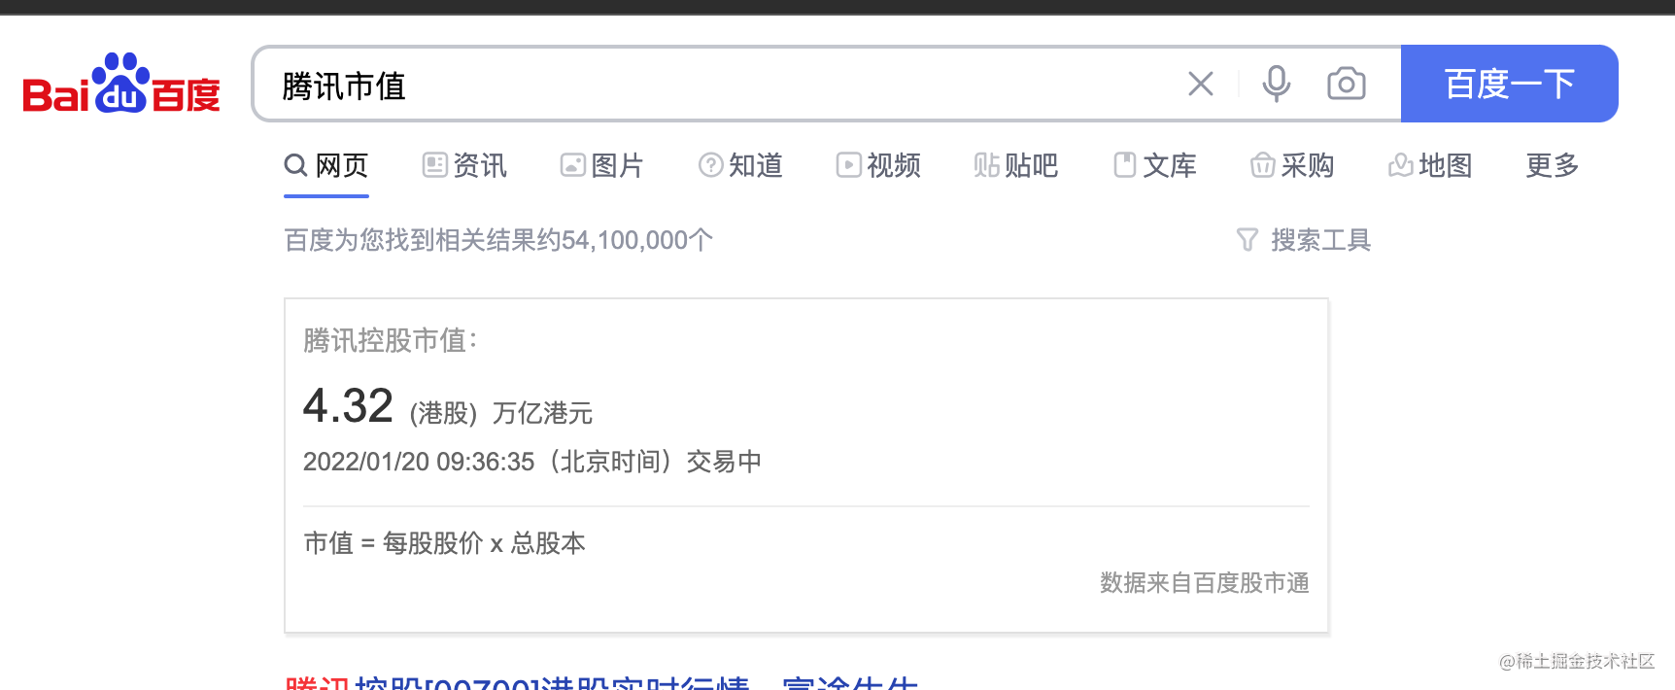Open the Baidu logo homepage link
This screenshot has width=1675, height=690.
point(121,84)
